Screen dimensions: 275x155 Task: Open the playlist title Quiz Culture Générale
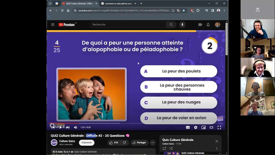pos(178,140)
